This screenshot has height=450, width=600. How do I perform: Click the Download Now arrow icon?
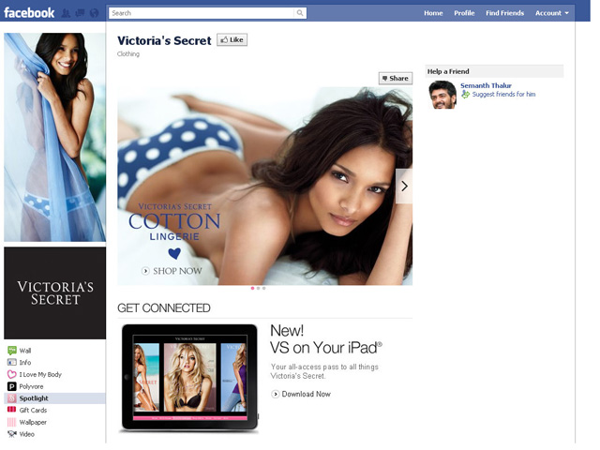pos(275,394)
